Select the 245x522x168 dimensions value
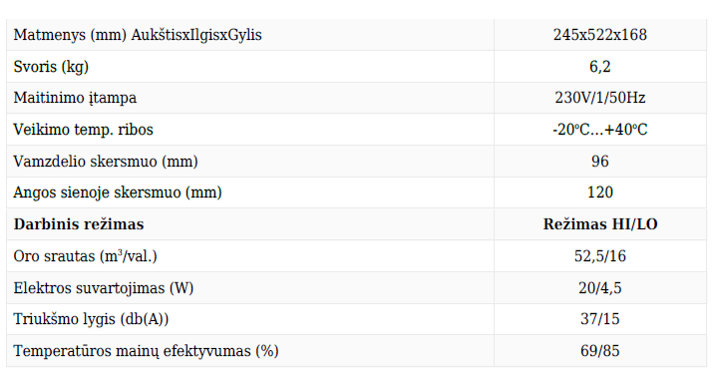Viewport: 716px width, 377px height. pos(600,35)
